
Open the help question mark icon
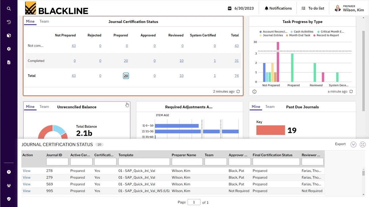[x=9, y=172]
